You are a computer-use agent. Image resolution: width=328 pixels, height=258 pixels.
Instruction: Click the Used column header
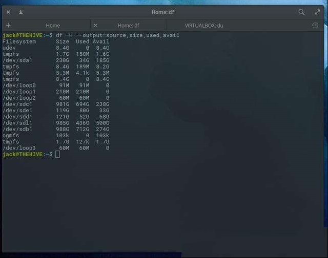(x=83, y=41)
